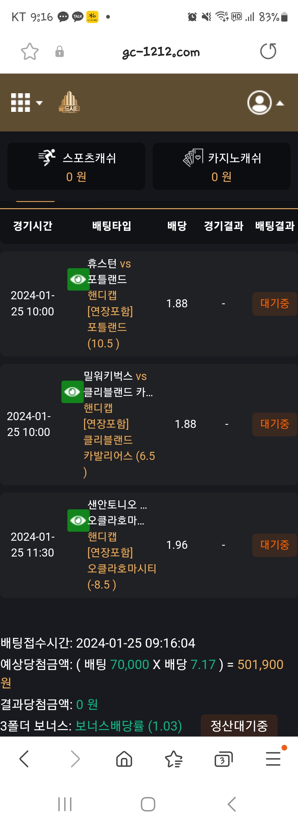Image resolution: width=298 pixels, height=826 pixels.
Task: Open the 카지노캐쉬 balance panel
Action: coord(221,166)
